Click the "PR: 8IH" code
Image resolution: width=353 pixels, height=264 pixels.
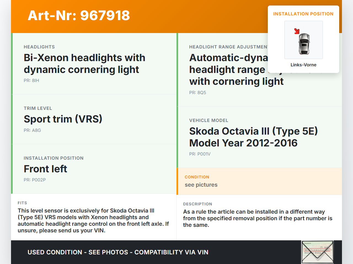[31, 81]
